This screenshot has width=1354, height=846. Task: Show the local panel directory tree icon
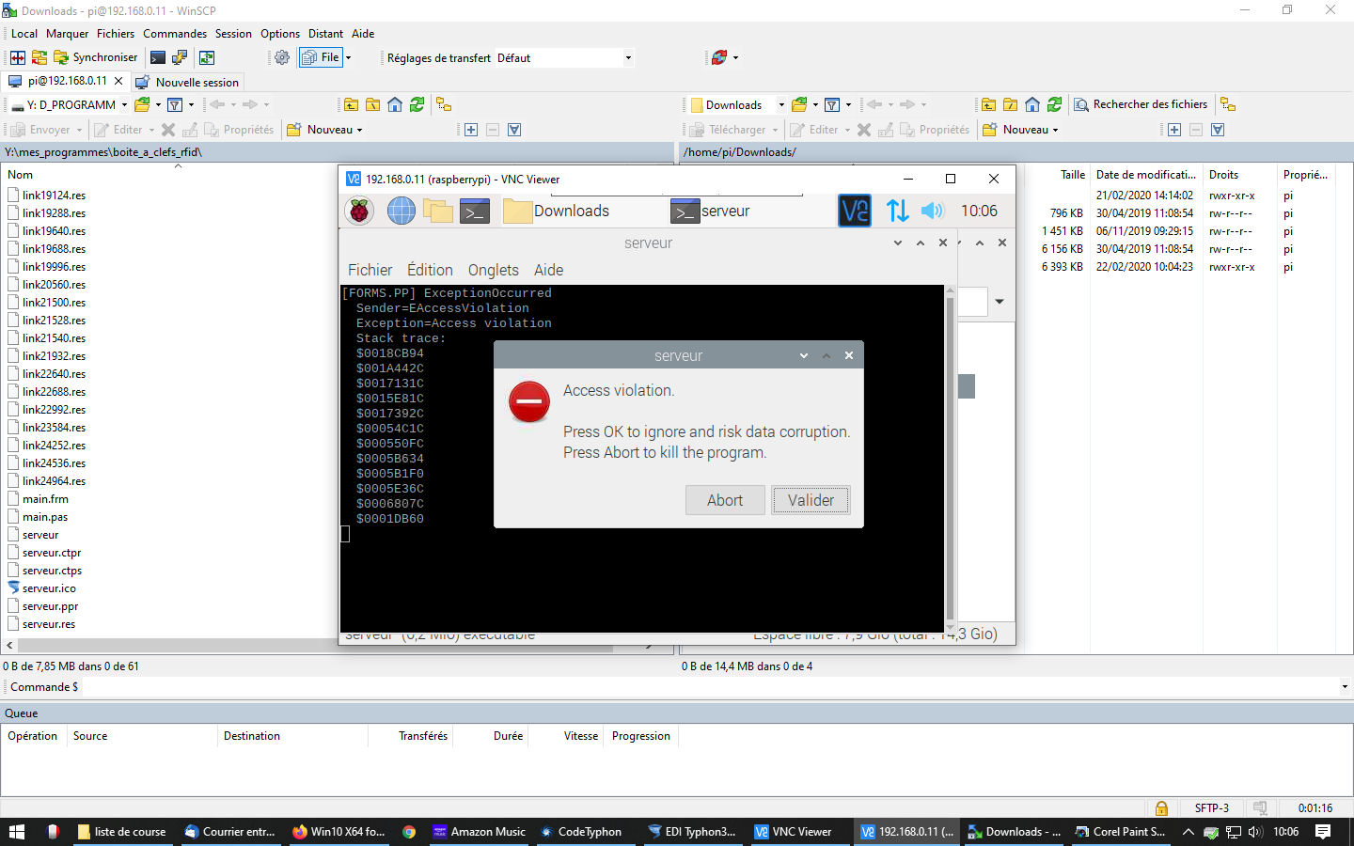pyautogui.click(x=444, y=104)
